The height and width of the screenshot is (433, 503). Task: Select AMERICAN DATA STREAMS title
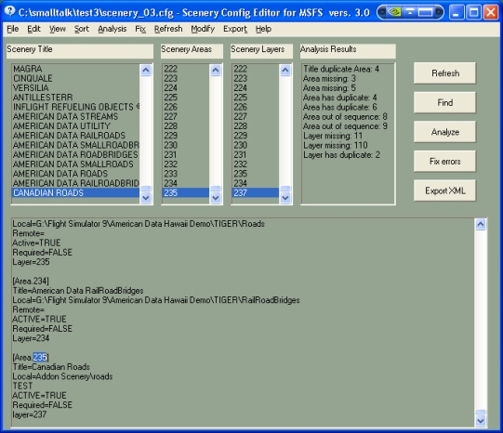coord(75,117)
